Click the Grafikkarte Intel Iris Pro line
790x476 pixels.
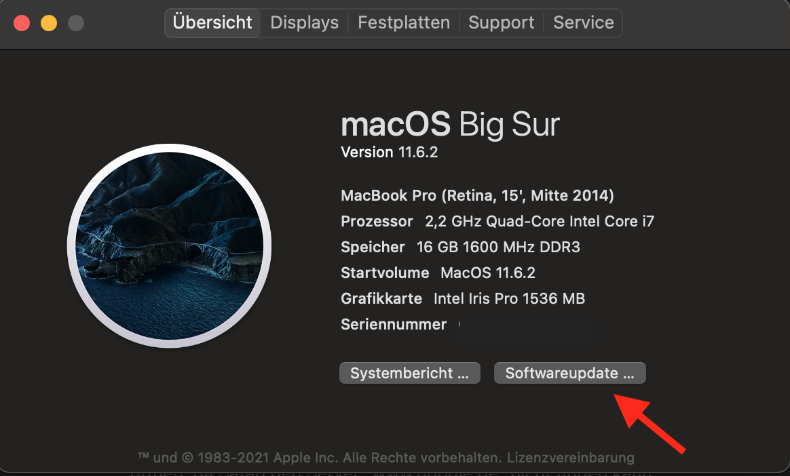point(463,298)
